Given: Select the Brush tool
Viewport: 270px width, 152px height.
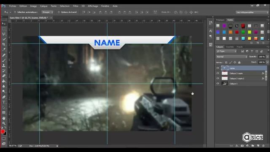Looking at the screenshot, I should click(4, 60).
